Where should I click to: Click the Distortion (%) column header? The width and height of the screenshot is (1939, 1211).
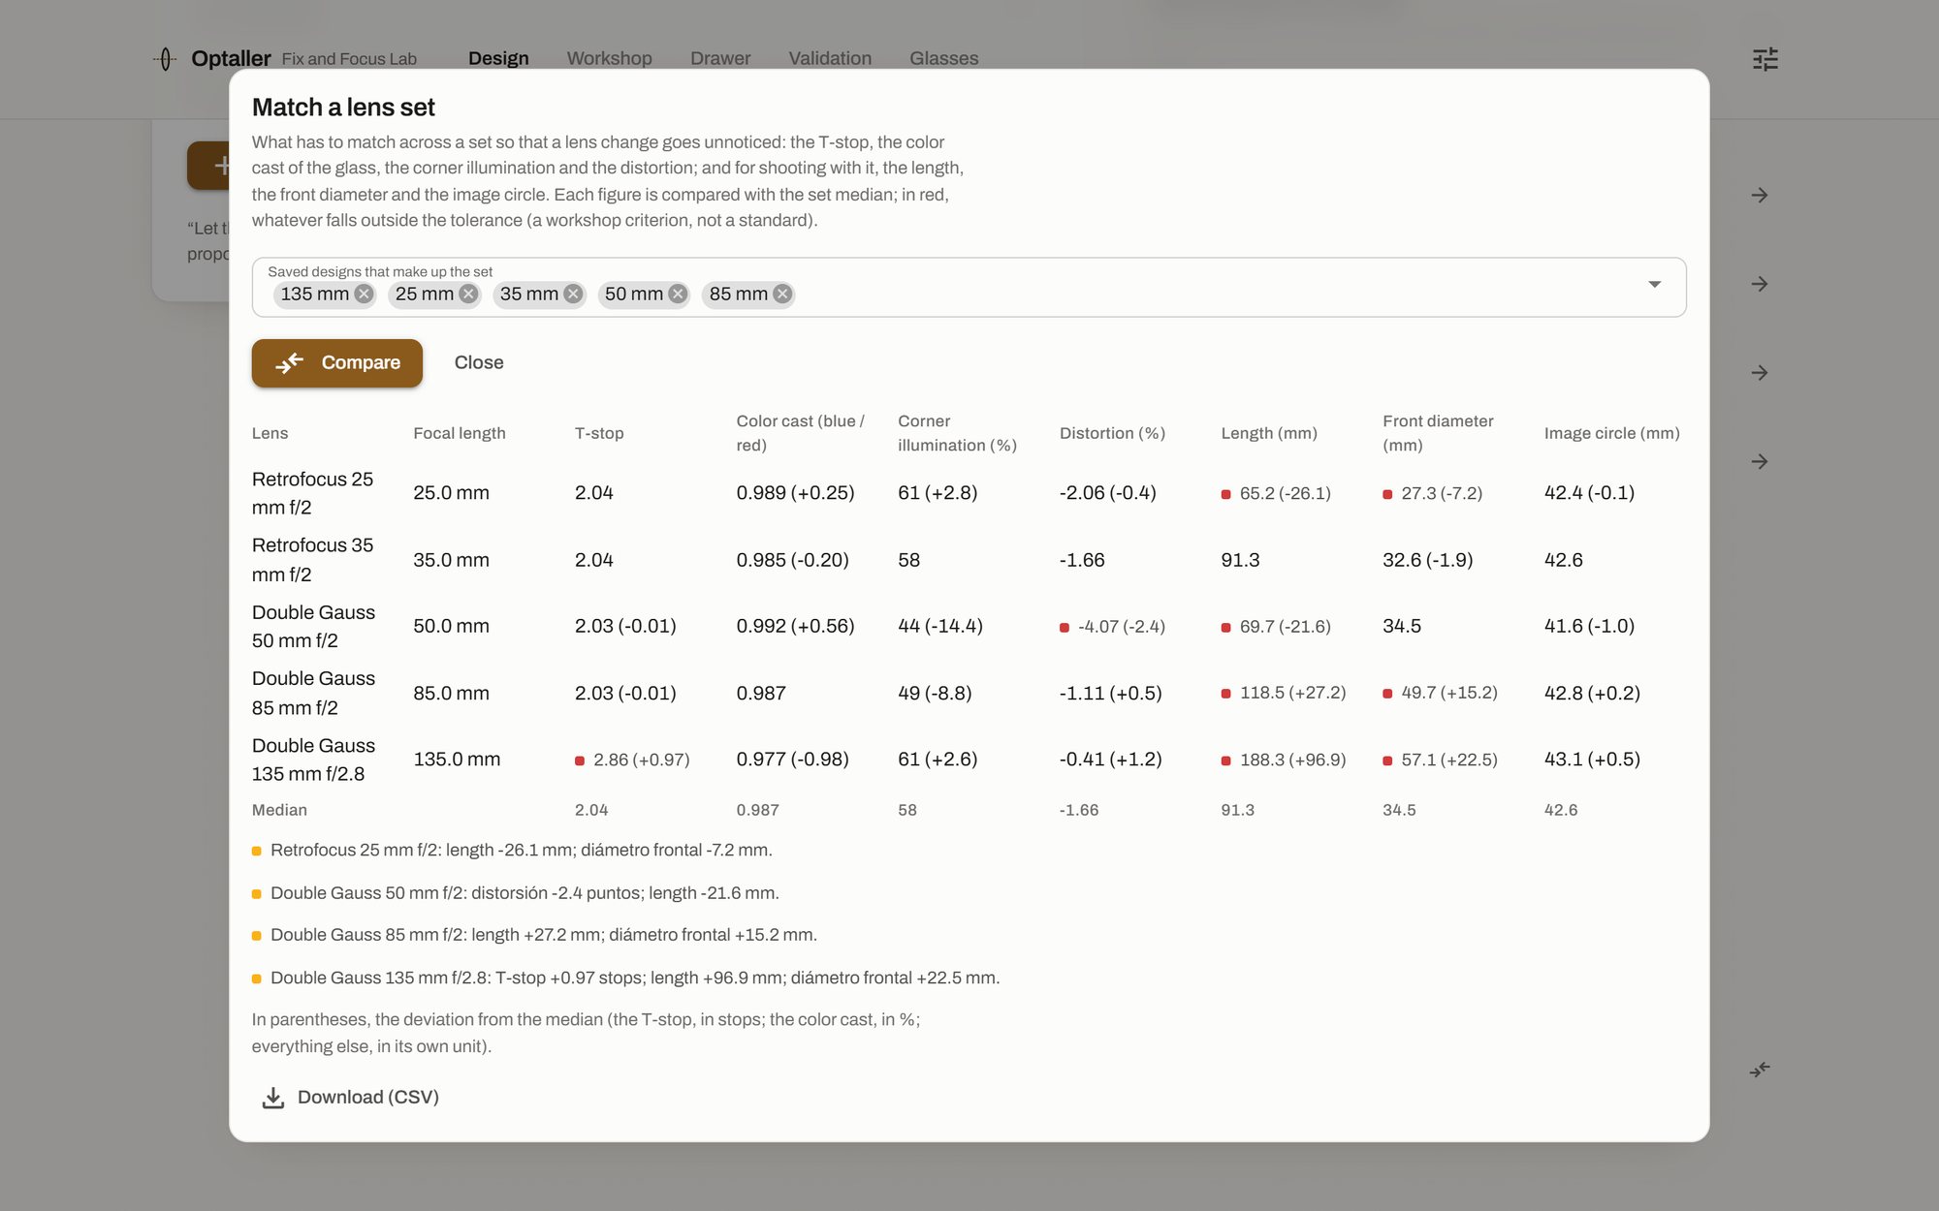point(1112,433)
